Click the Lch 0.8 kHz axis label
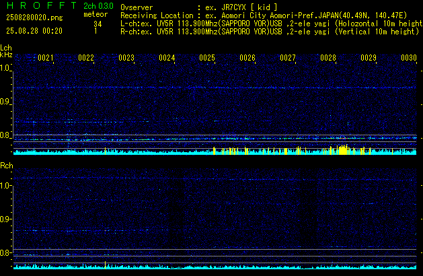This screenshot has width=423, height=276. pyautogui.click(x=5, y=135)
